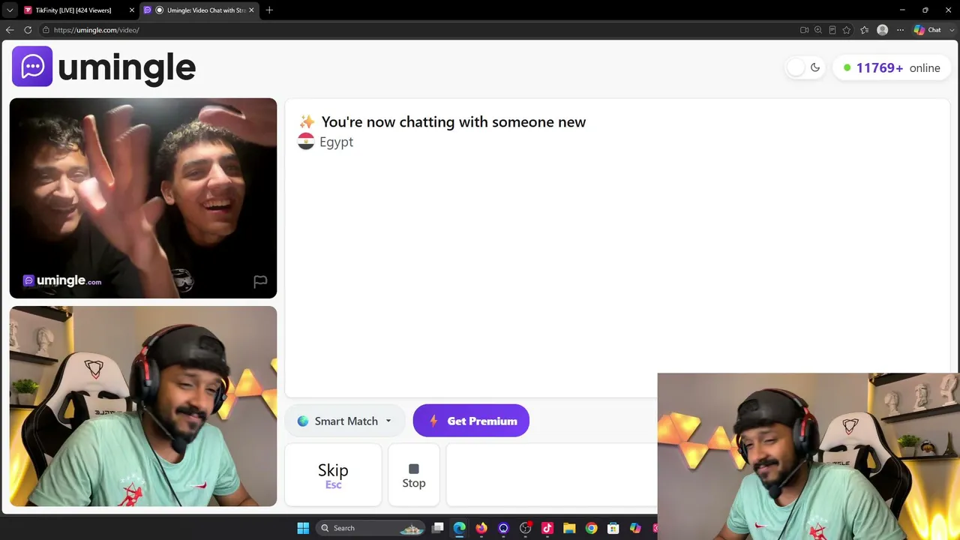Open the Smart Match dropdown
Image resolution: width=960 pixels, height=540 pixels.
click(x=345, y=421)
